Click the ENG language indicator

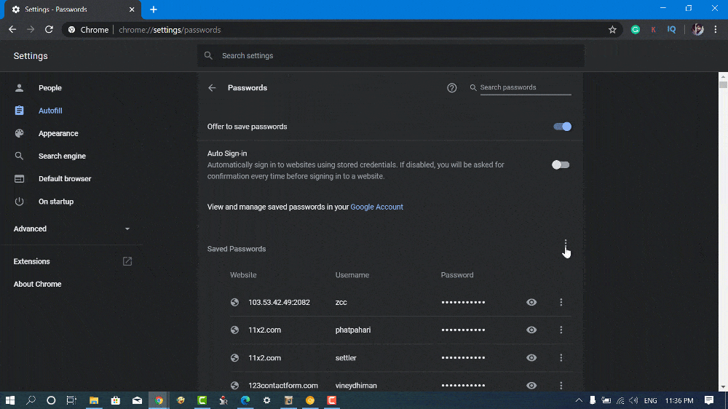[x=650, y=400]
